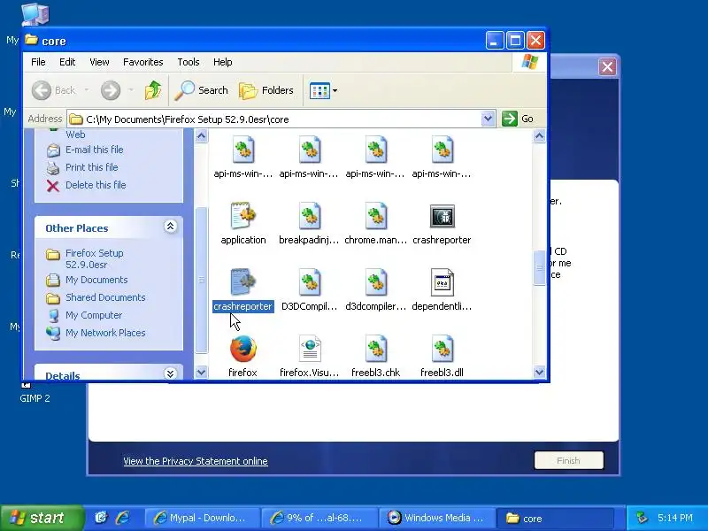Open the Forward history dropdown arrow
The width and height of the screenshot is (708, 531).
point(131,90)
